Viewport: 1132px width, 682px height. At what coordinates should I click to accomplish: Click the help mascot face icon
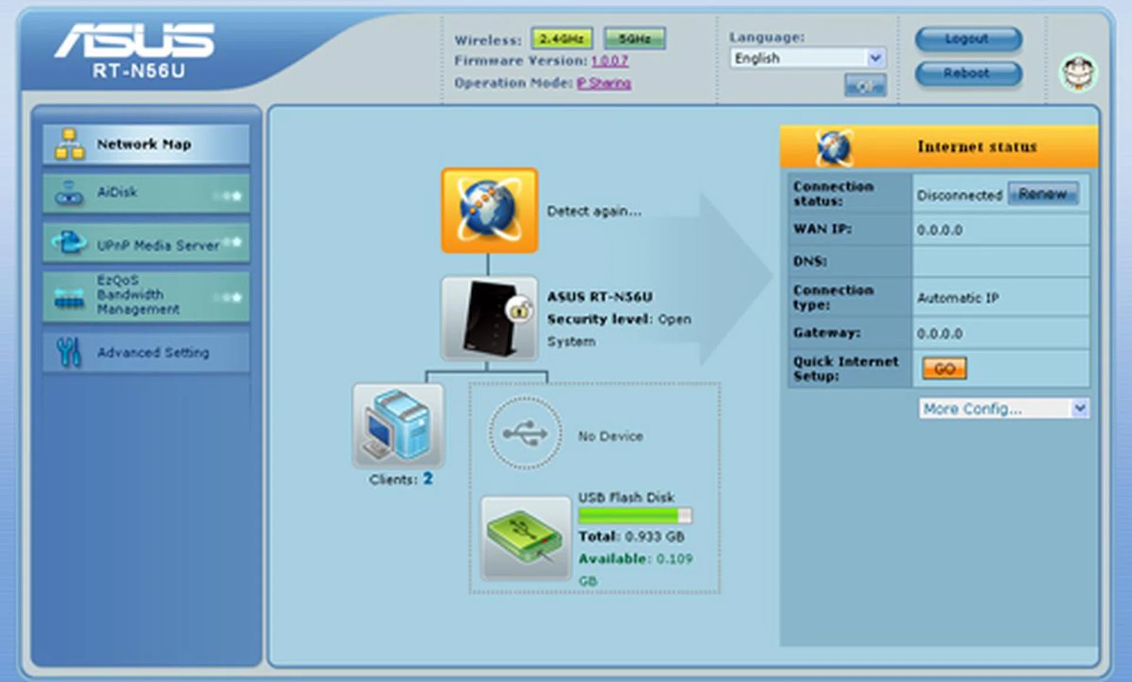(1078, 73)
